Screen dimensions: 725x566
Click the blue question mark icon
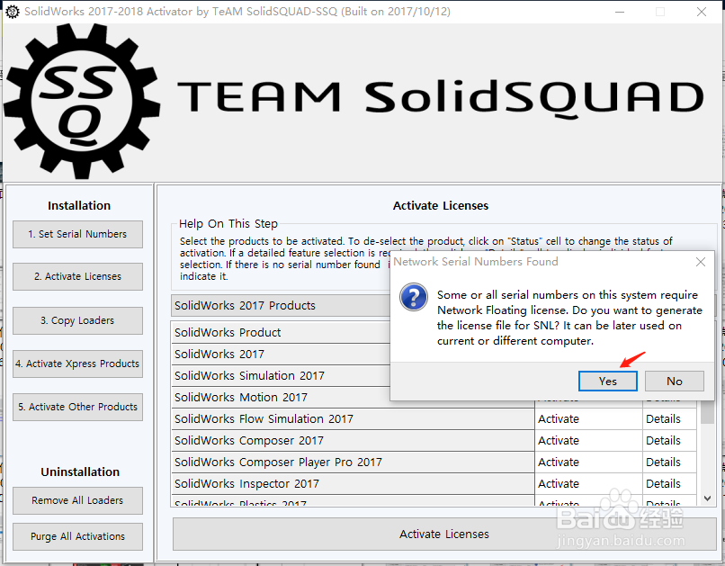[414, 297]
